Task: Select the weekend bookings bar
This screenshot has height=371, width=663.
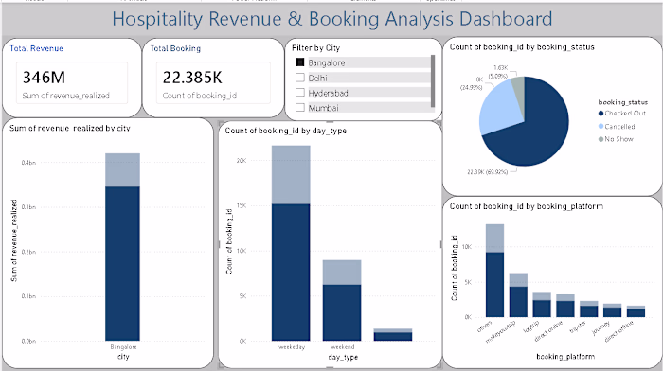Action: pyautogui.click(x=342, y=300)
